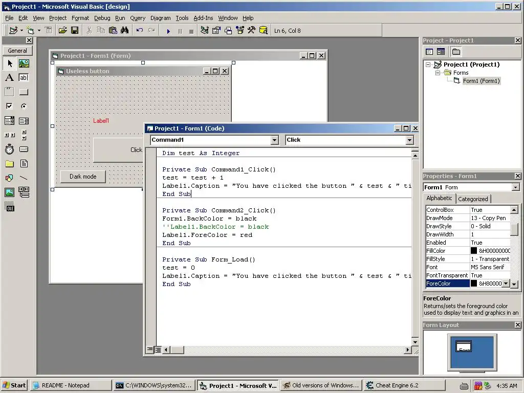Click the End (stop) toolbar button
Screen dimensions: 524x393
pyautogui.click(x=191, y=31)
